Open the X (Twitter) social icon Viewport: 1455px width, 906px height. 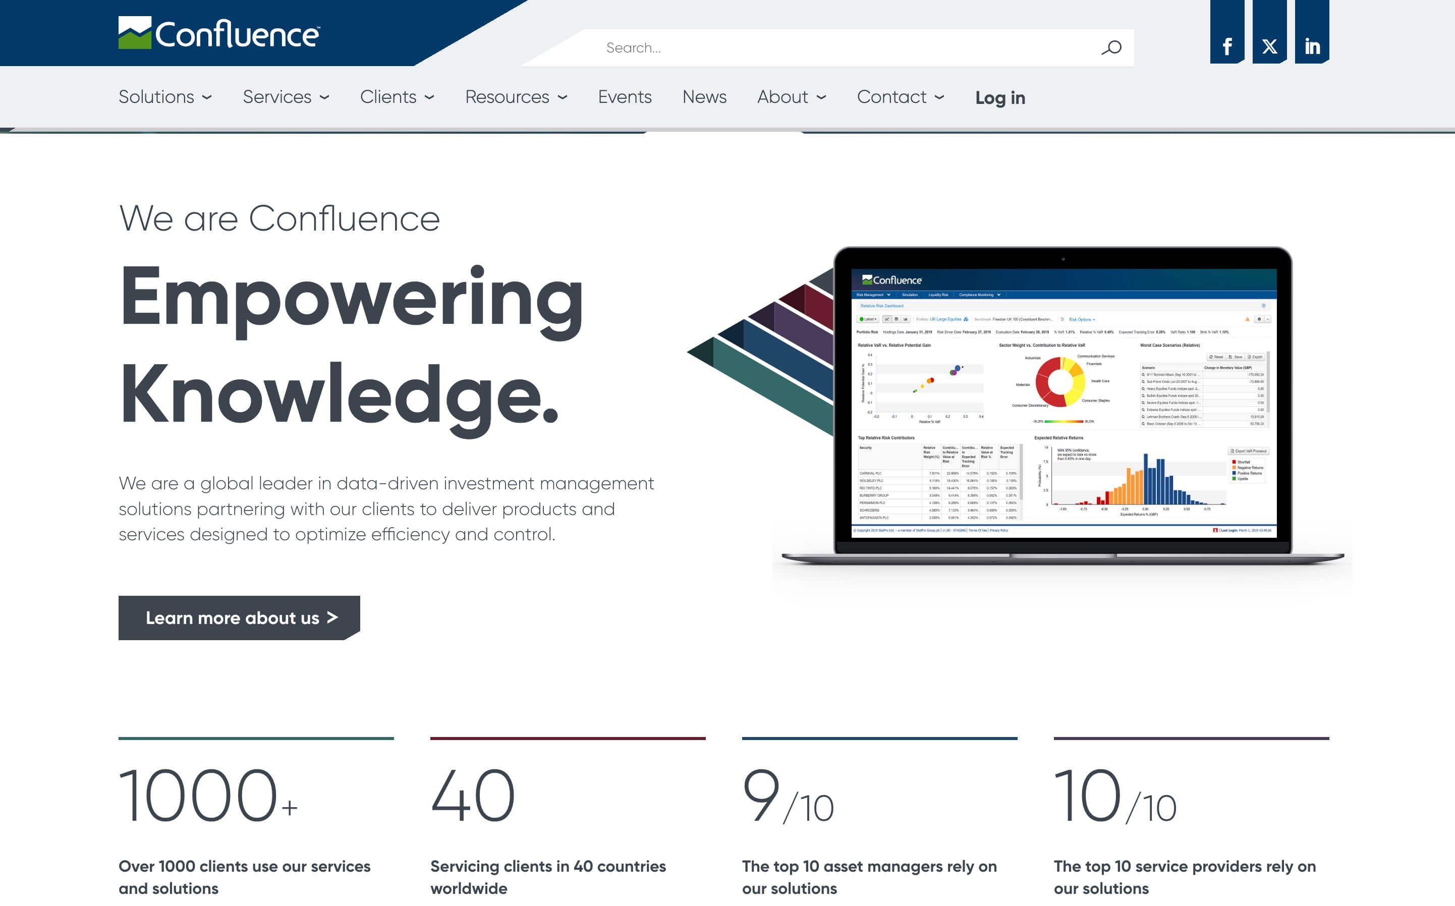point(1269,32)
